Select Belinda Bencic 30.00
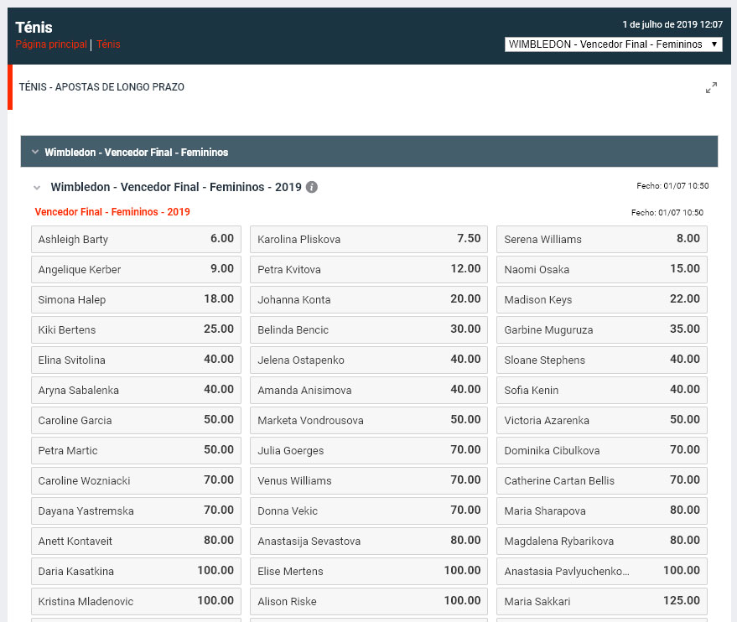The width and height of the screenshot is (737, 622). click(369, 329)
